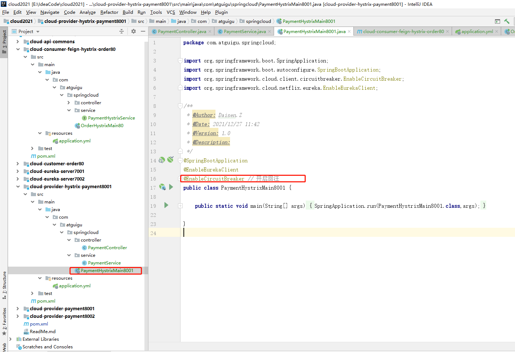Image resolution: width=515 pixels, height=352 pixels.
Task: Click EnableCircuitBreaker annotation on line 16
Action: click(214, 179)
